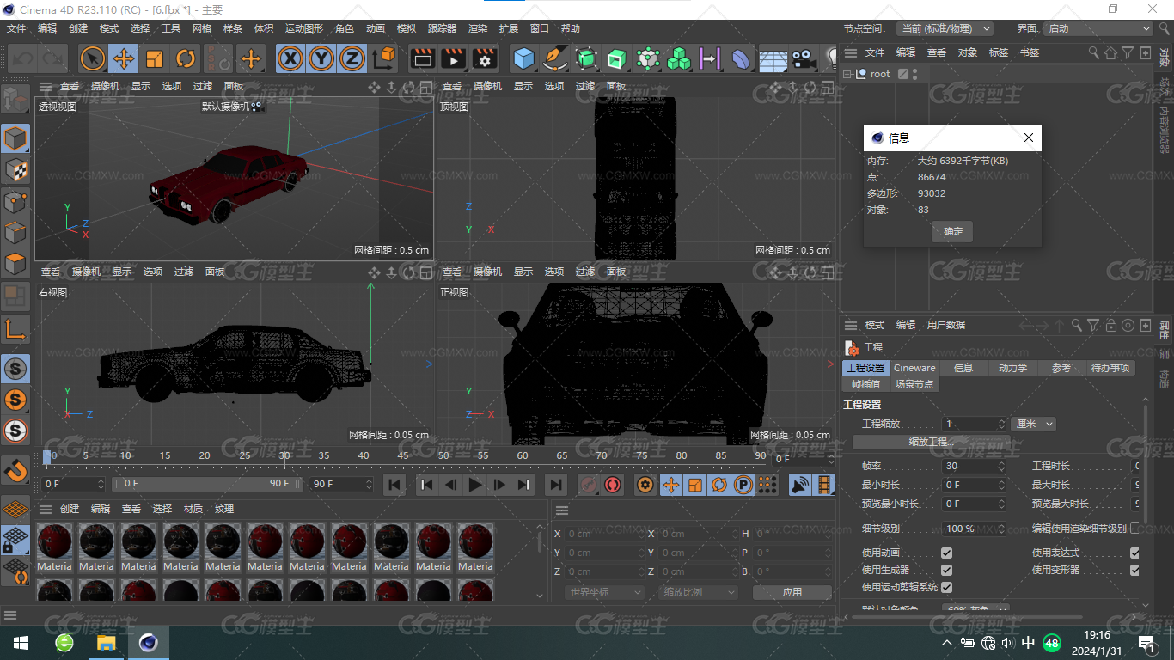The height and width of the screenshot is (660, 1174).
Task: Toggle the X axis lock
Action: 291,58
